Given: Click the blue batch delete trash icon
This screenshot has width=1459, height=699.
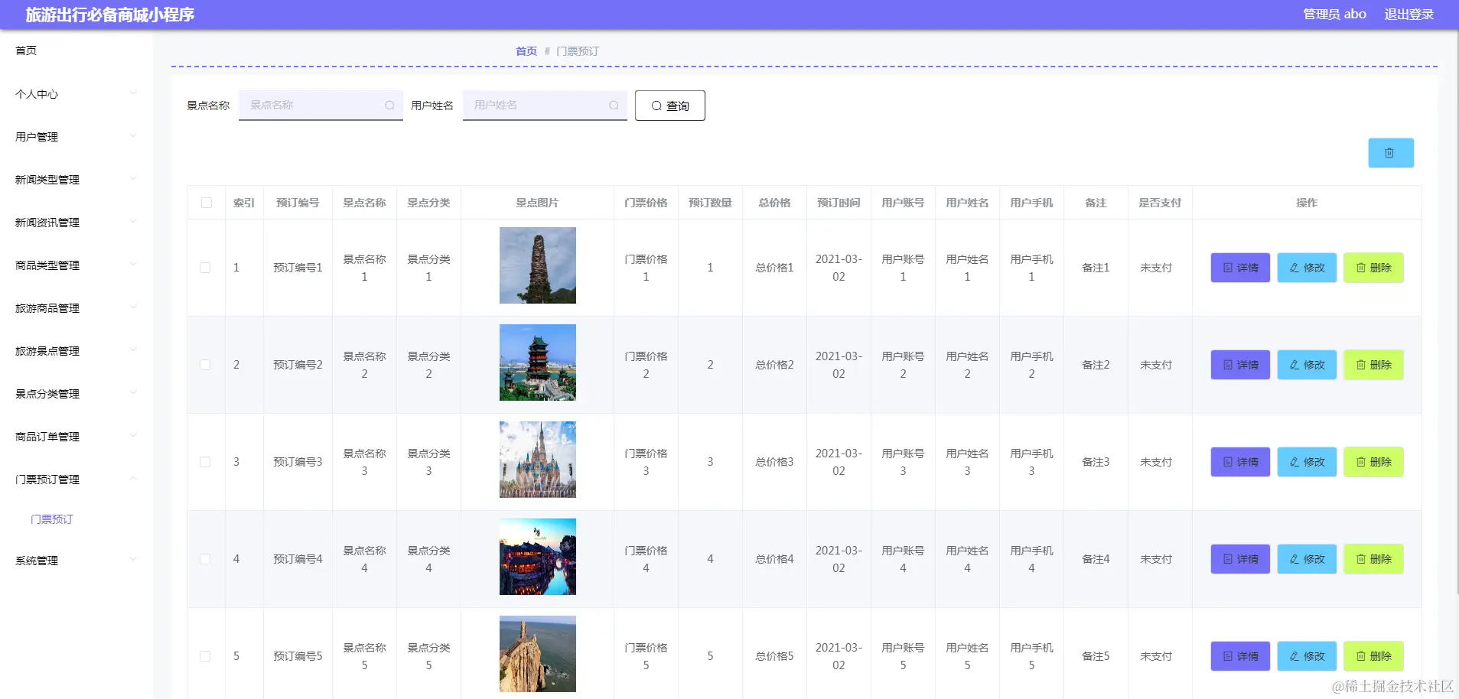Looking at the screenshot, I should tap(1390, 153).
